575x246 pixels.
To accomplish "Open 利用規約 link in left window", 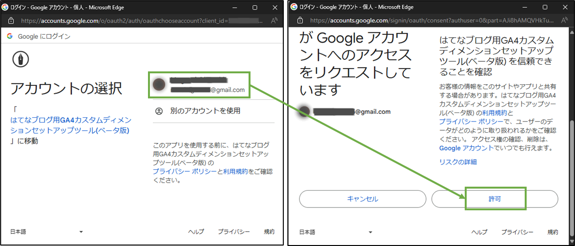I will [236, 171].
